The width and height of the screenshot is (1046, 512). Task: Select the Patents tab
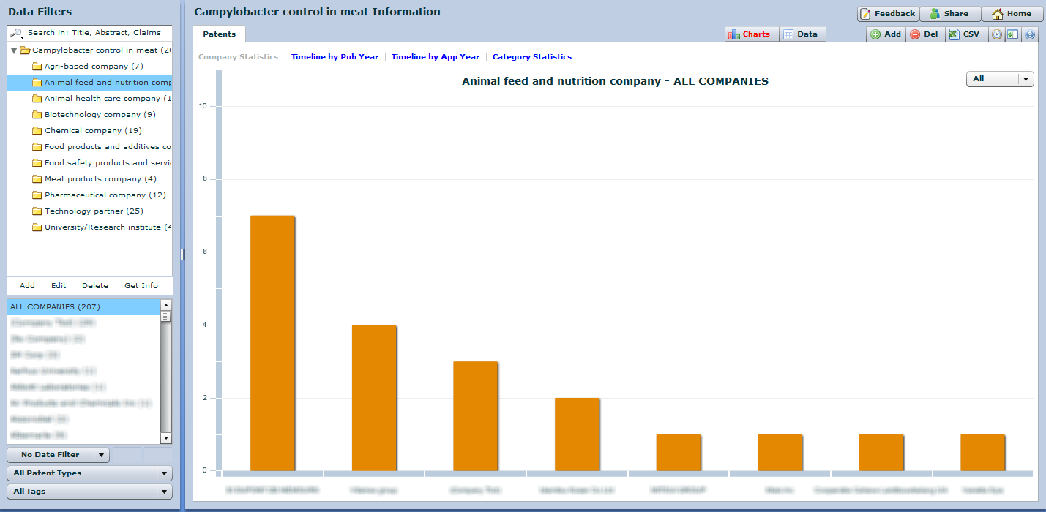[219, 34]
